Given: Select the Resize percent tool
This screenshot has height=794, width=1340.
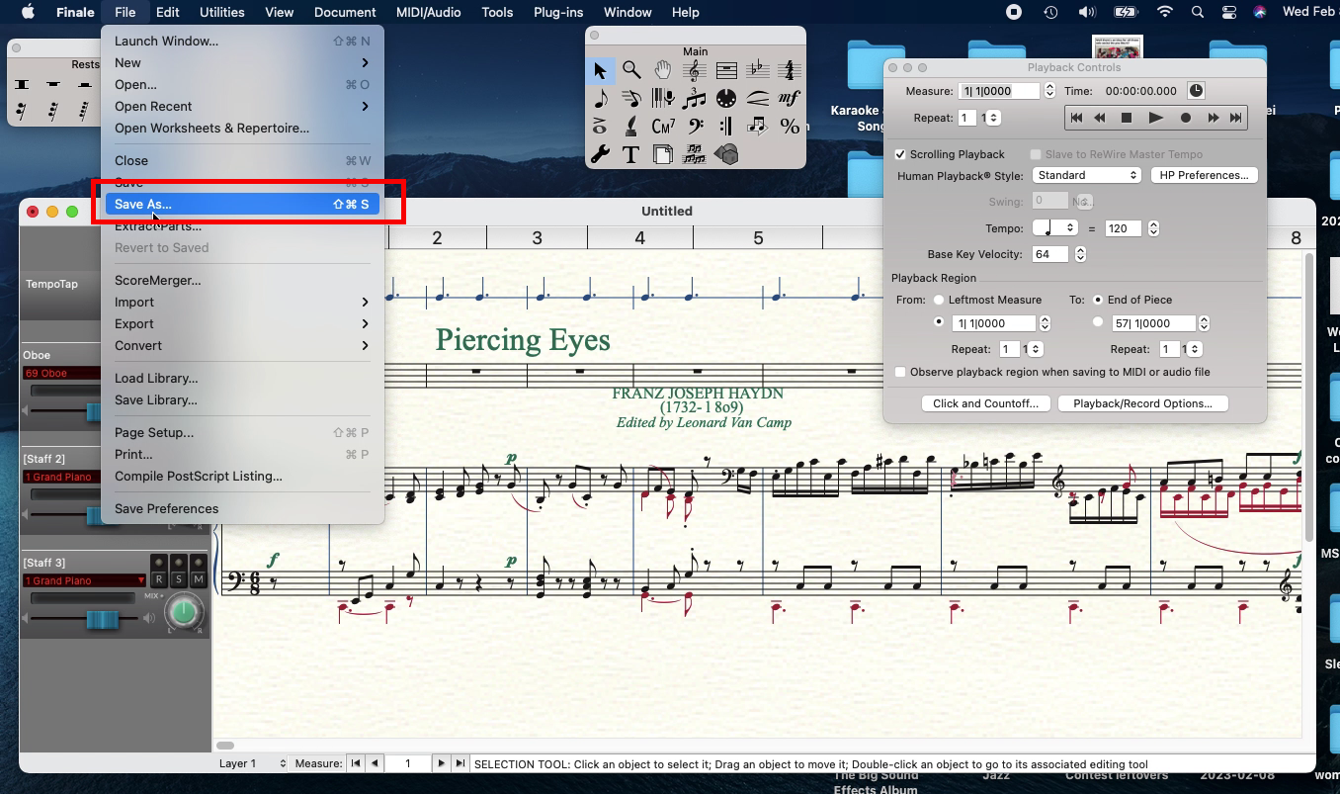Looking at the screenshot, I should tap(789, 127).
